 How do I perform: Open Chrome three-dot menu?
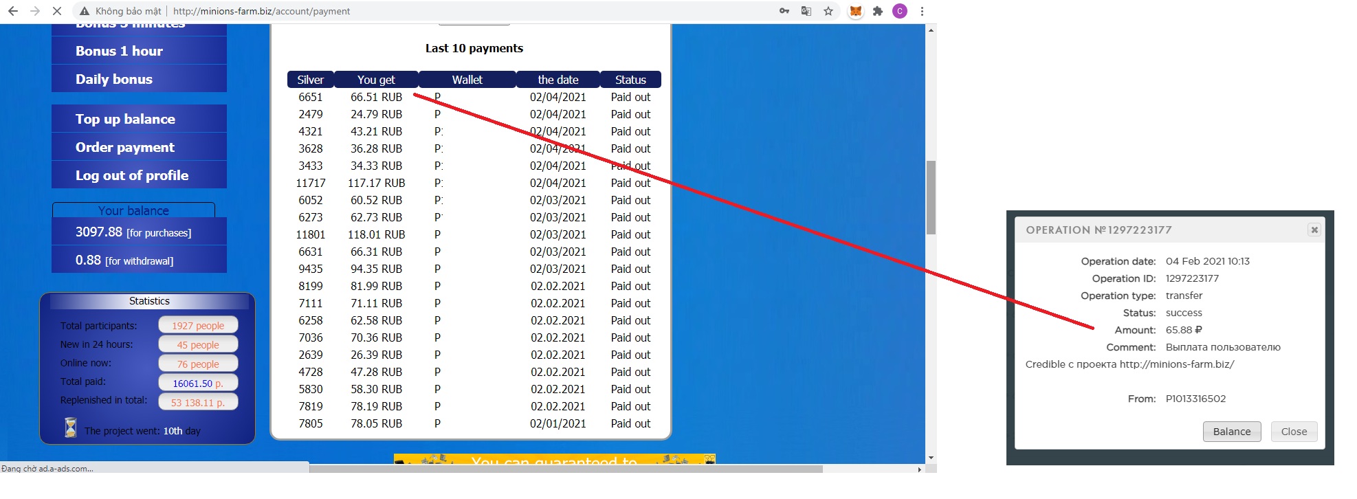pyautogui.click(x=922, y=11)
